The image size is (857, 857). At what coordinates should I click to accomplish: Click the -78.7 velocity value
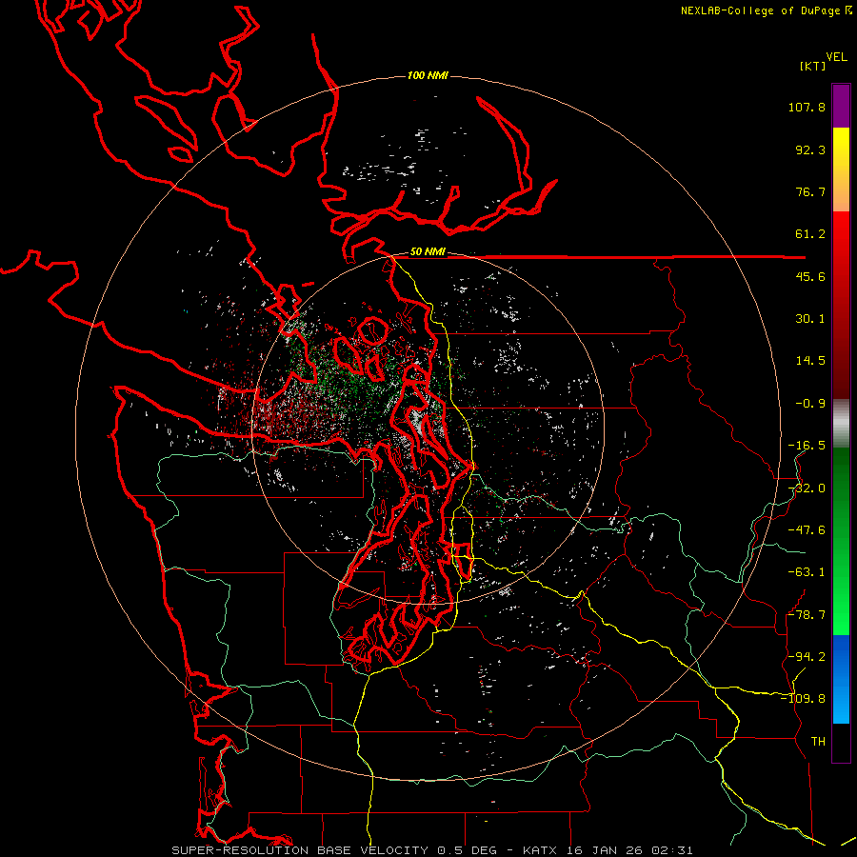pos(807,615)
